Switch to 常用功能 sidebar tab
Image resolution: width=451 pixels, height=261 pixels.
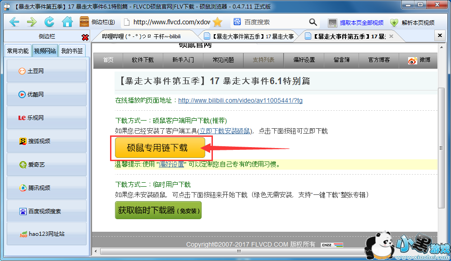tap(18, 51)
